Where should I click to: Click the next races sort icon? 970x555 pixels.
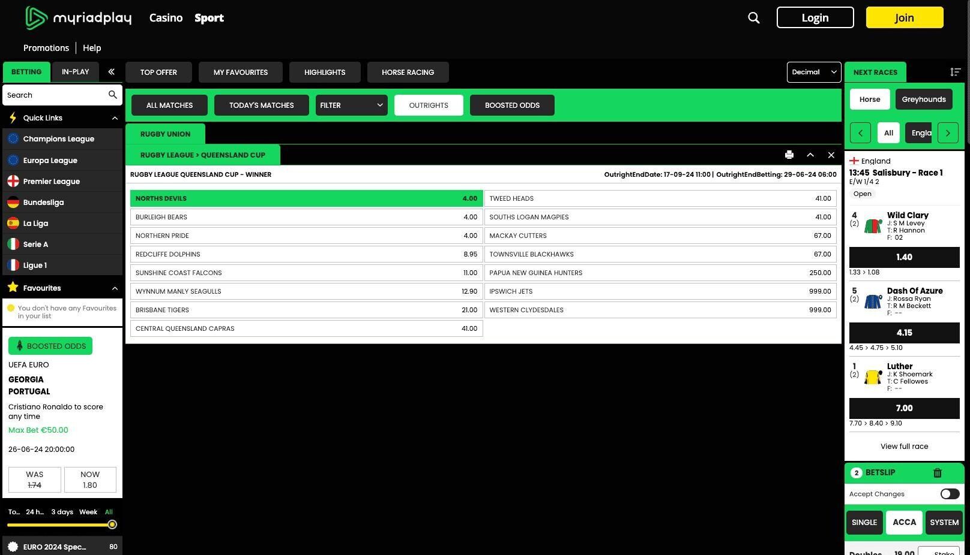956,72
